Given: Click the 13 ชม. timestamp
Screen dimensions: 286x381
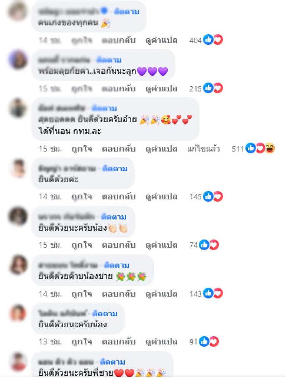Looking at the screenshot, I should click(50, 342).
